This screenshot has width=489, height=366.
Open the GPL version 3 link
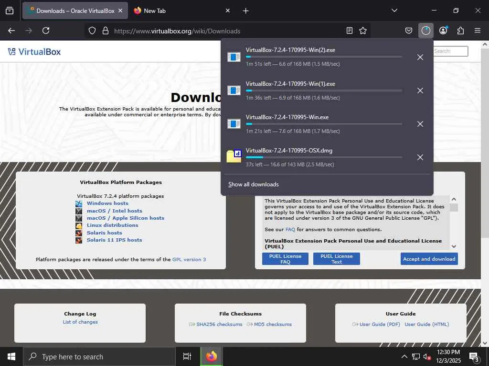click(x=189, y=259)
